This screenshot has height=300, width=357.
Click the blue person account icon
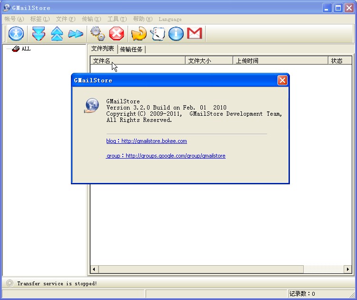tap(16, 33)
